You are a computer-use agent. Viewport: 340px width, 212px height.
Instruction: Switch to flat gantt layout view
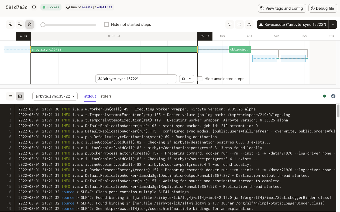coord(10,24)
